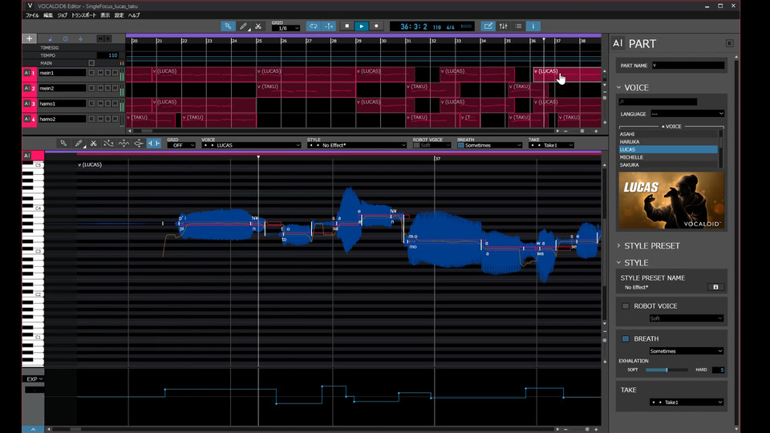Image resolution: width=770 pixels, height=433 pixels.
Task: Open VOICE LUCAS dropdown in piano roll toolbar
Action: coord(251,145)
